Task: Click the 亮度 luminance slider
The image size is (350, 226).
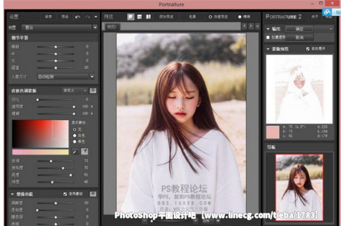Action: [55, 175]
